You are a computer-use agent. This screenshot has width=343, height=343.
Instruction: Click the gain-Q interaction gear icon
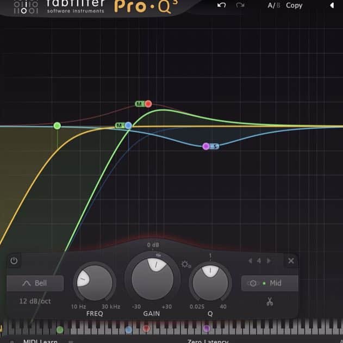click(186, 265)
